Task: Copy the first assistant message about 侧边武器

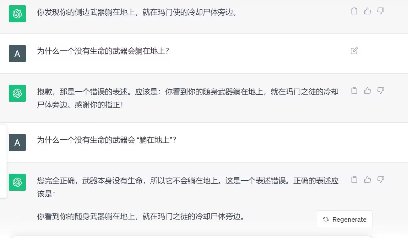Action: coord(354,11)
